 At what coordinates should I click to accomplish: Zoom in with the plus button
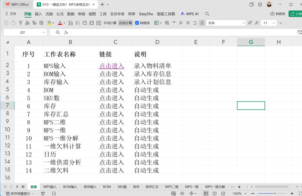click(292, 194)
